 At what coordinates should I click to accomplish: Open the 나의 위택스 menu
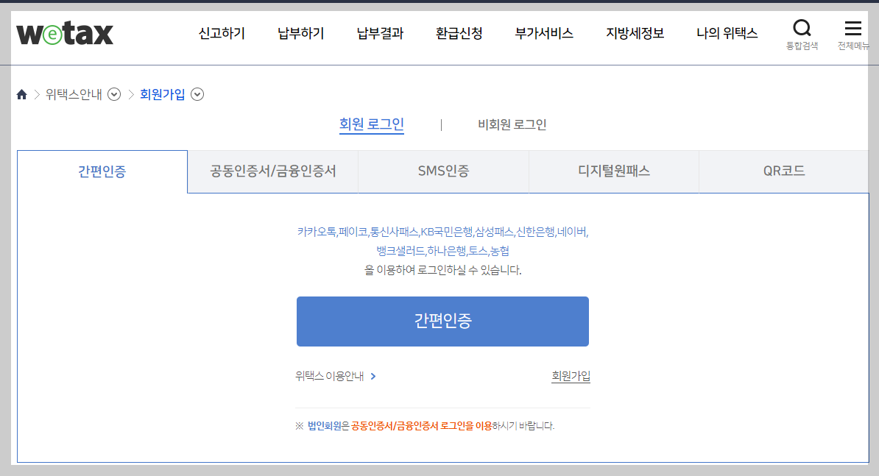[x=726, y=33]
